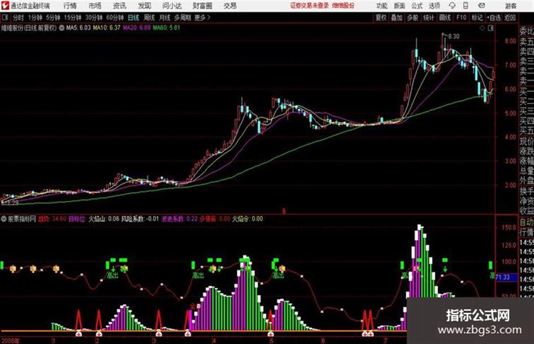Open the envelope message icon
Viewport: 534px width, 344px height.
(481, 6)
